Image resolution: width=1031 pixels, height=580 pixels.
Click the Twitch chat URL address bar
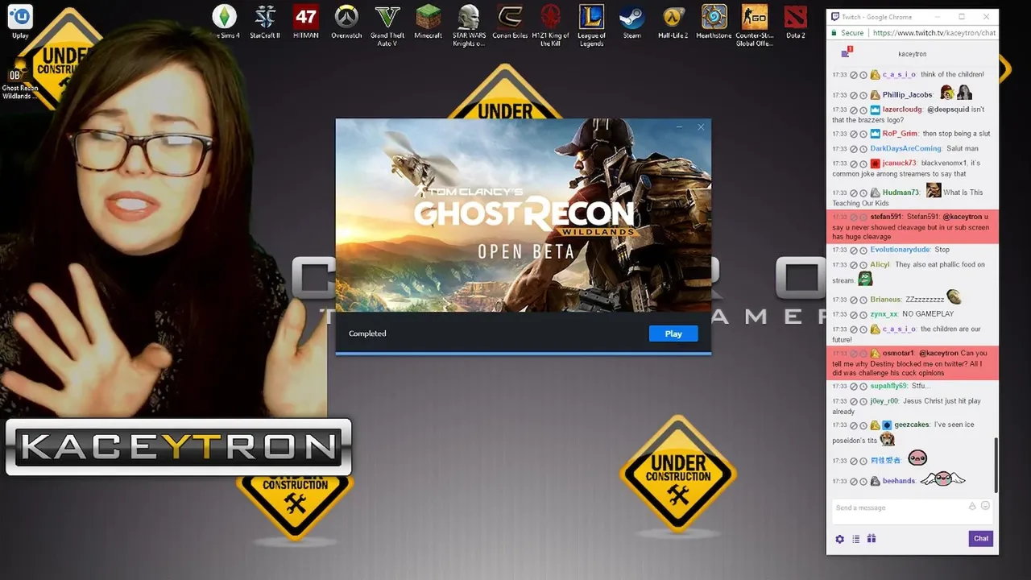click(x=934, y=33)
